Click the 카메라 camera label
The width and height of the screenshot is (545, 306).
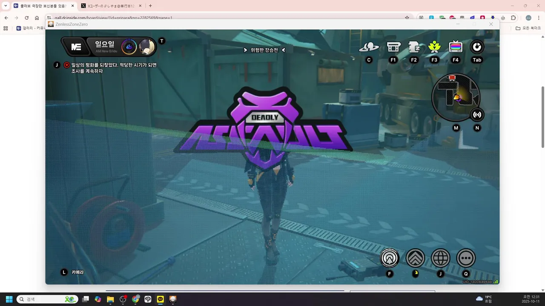pos(77,272)
